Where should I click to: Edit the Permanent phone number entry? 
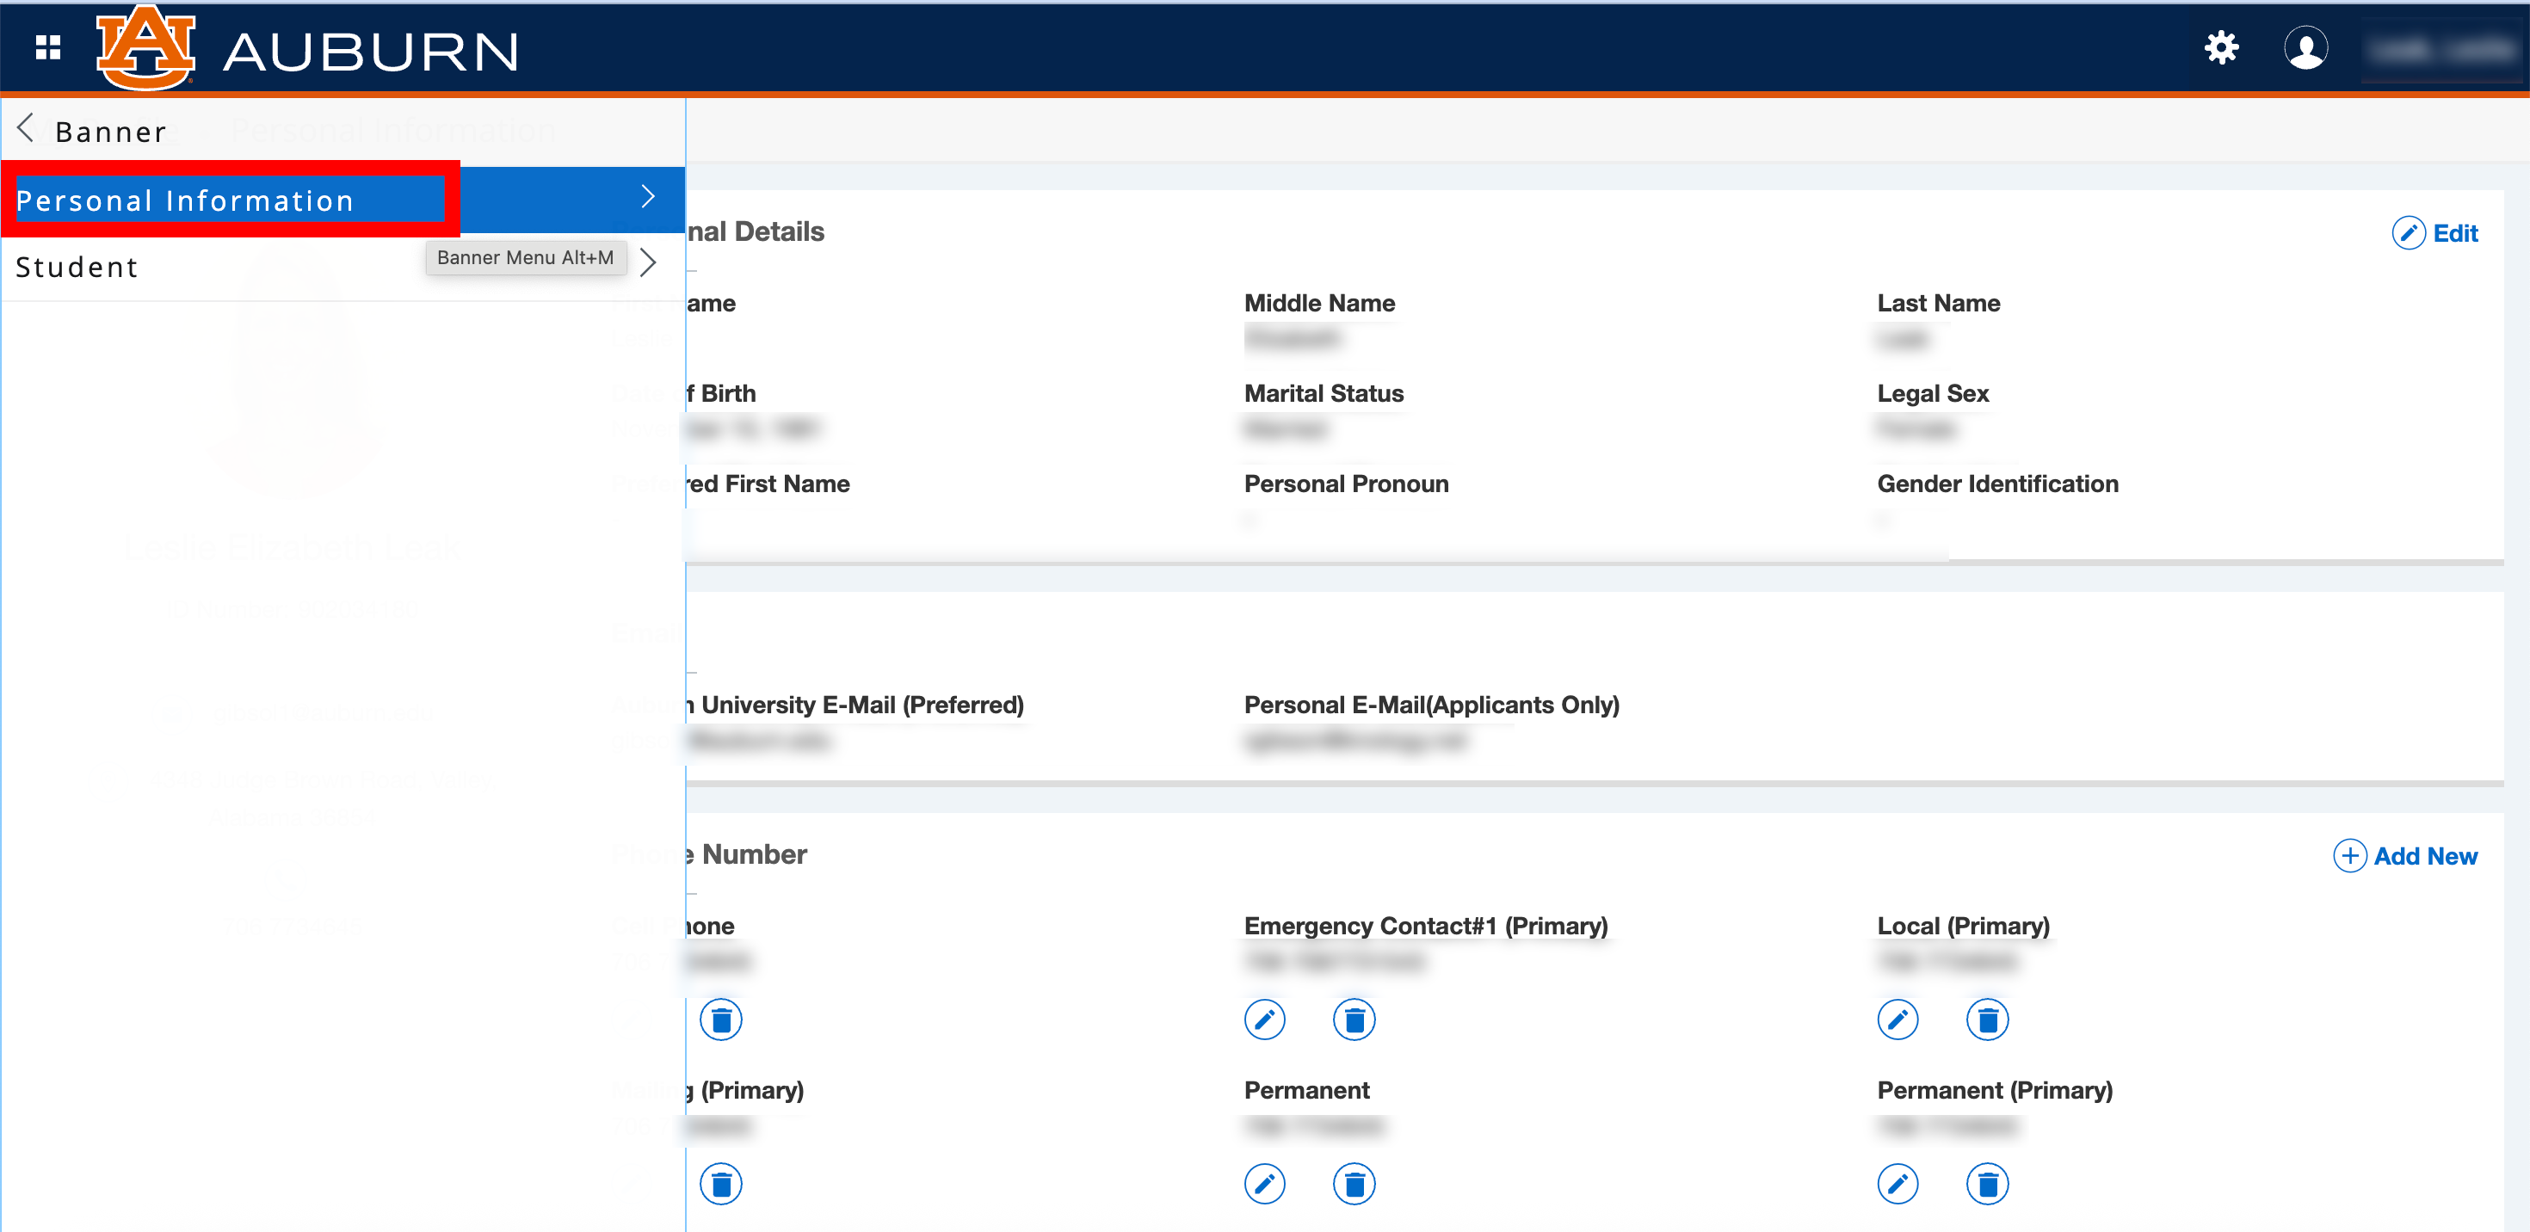coord(1265,1184)
